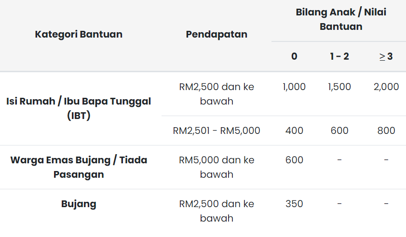The image size is (406, 237).
Task: Select the 1,000 aid value
Action: pos(294,87)
